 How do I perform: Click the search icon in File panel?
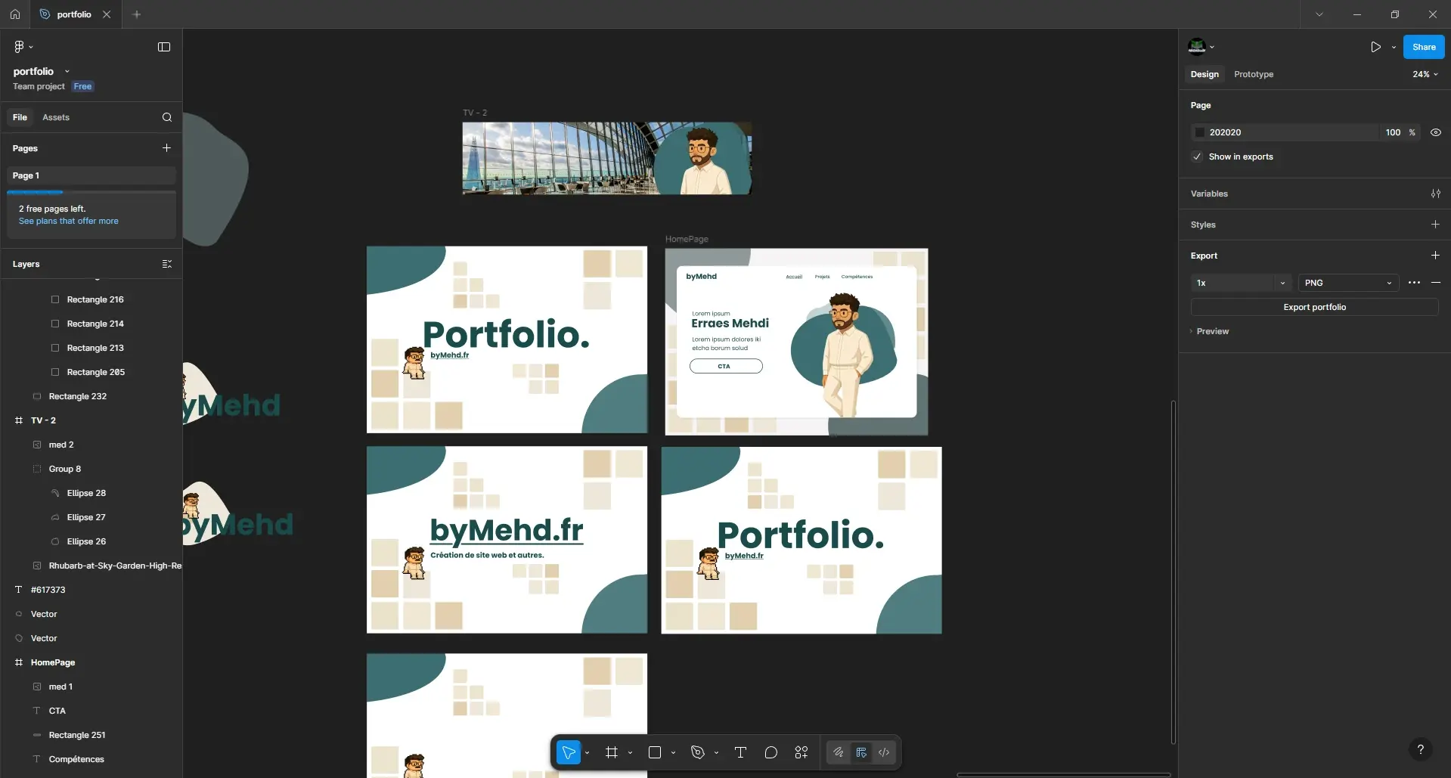tap(167, 117)
